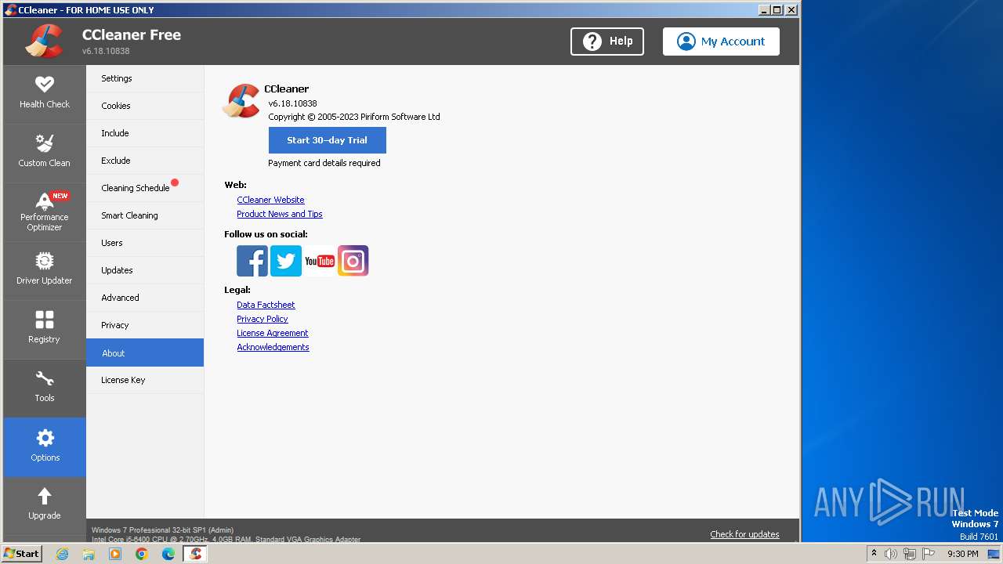Open the Performance Optimizer section
This screenshot has width=1003, height=564.
[x=45, y=212]
